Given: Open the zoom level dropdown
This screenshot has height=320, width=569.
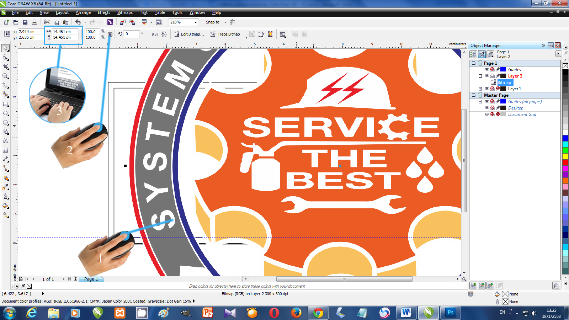Looking at the screenshot, I should tap(196, 22).
